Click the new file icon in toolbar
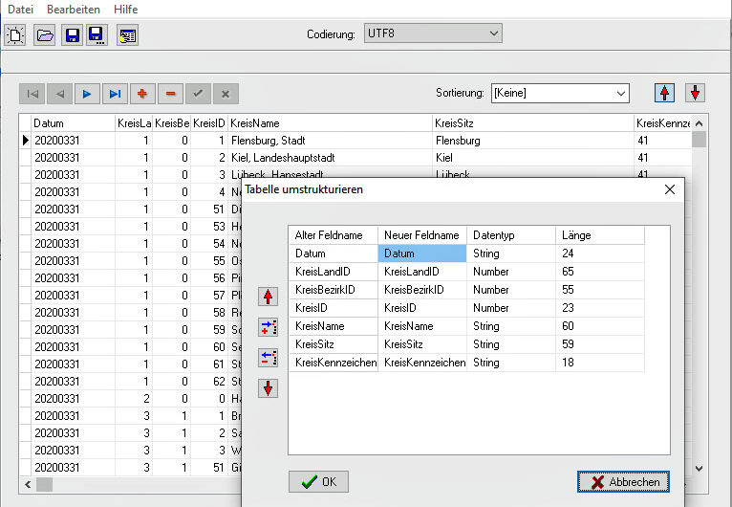This screenshot has width=732, height=507. point(16,35)
